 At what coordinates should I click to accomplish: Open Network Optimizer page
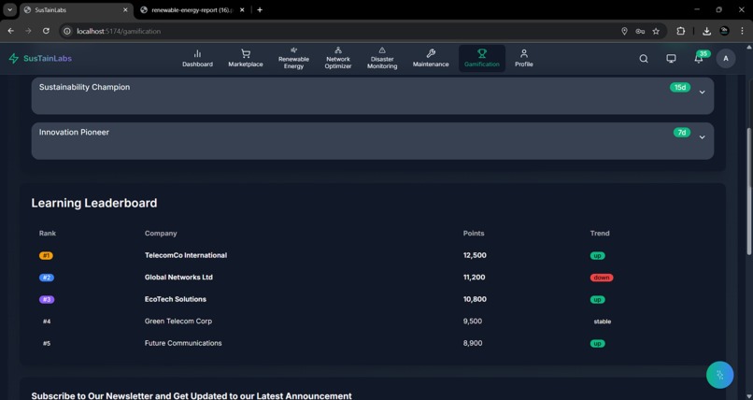338,59
